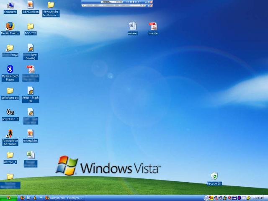Select the resume Word document icon

(x=132, y=26)
